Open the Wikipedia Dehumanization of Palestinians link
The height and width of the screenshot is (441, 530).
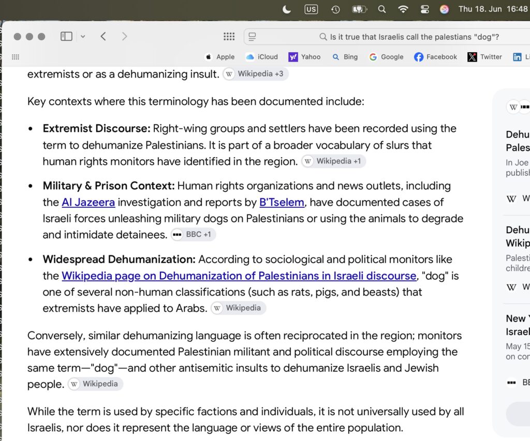[x=239, y=276]
